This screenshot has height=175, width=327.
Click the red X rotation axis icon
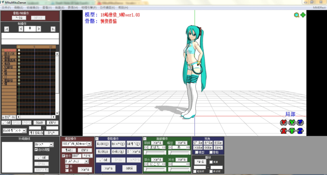[284, 123]
